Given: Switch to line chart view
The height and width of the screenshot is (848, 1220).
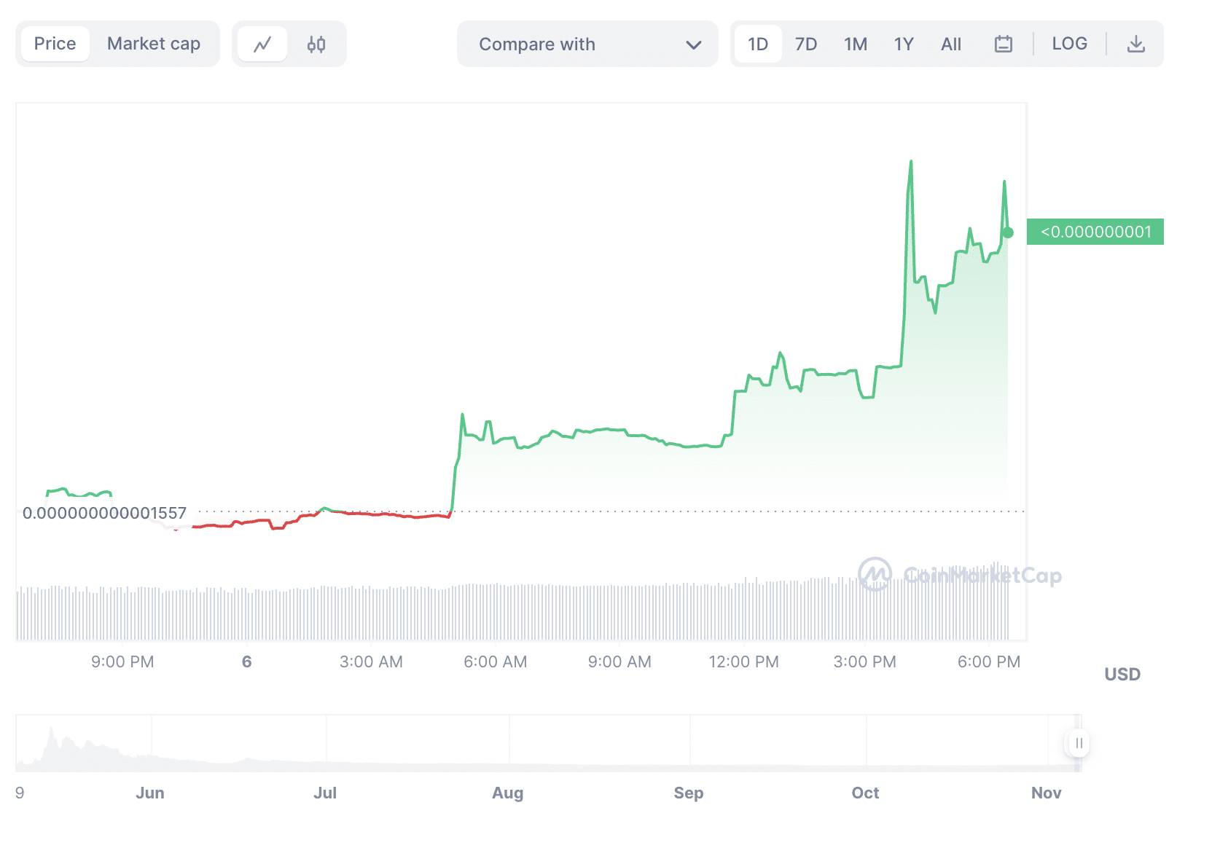Looking at the screenshot, I should click(x=262, y=44).
